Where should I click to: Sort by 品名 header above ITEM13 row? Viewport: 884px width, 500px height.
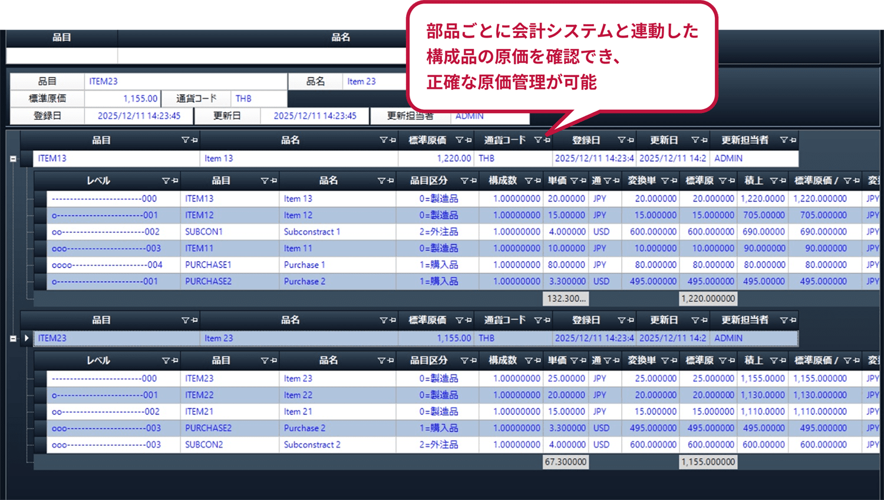click(x=290, y=141)
